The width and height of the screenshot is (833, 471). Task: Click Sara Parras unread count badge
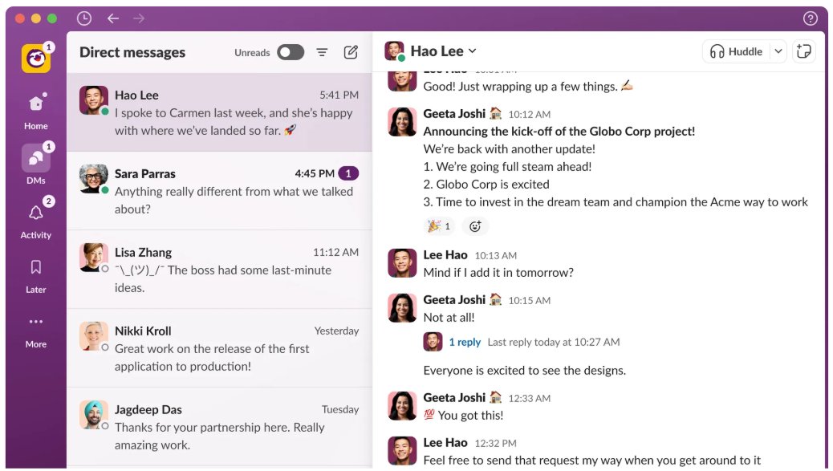point(350,173)
